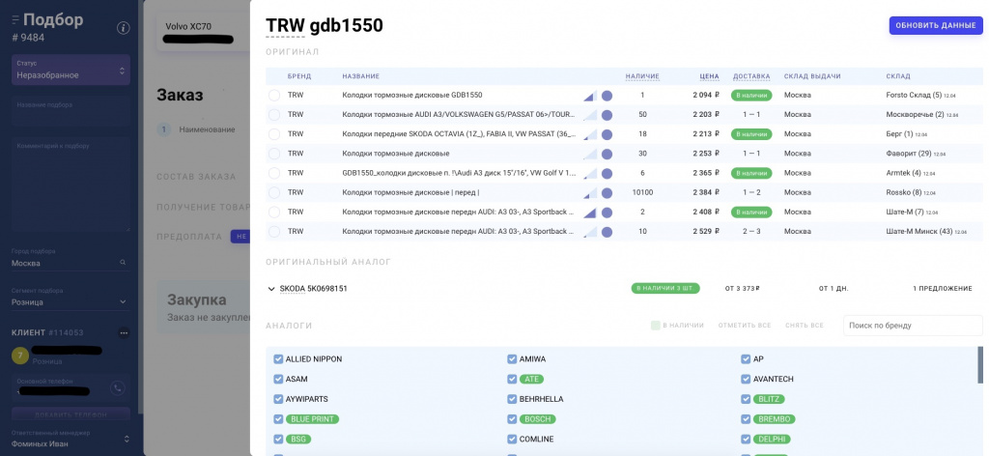The image size is (989, 456).
Task: Click the Поиск по бренду search field
Action: (x=912, y=326)
